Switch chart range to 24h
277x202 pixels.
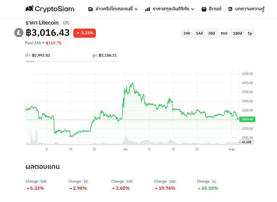click(x=187, y=33)
